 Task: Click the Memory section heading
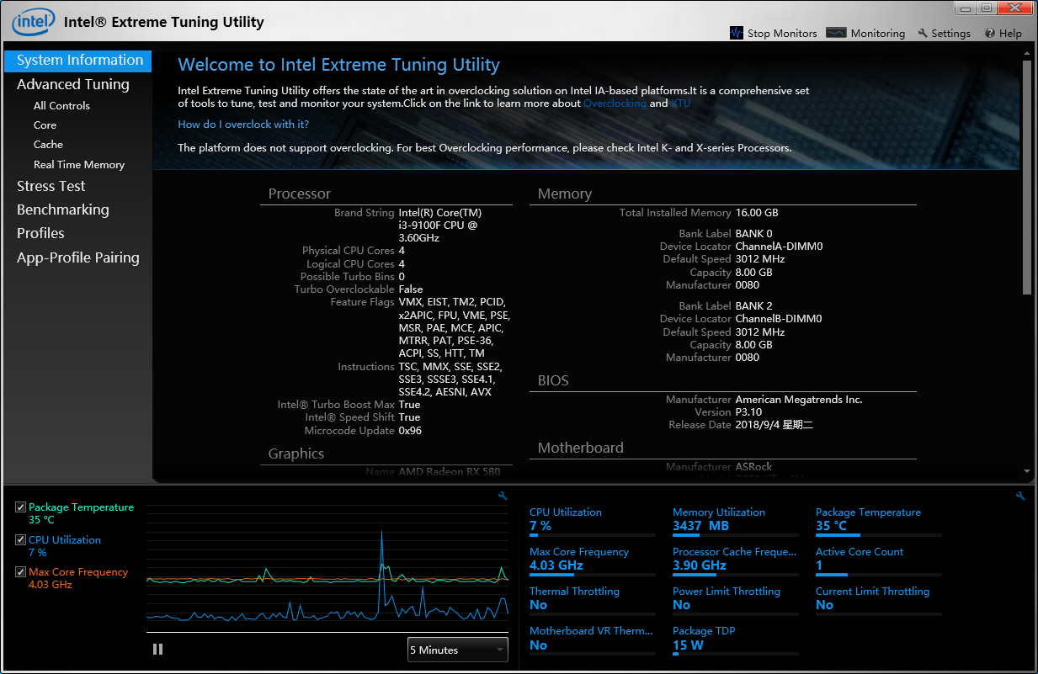point(565,194)
